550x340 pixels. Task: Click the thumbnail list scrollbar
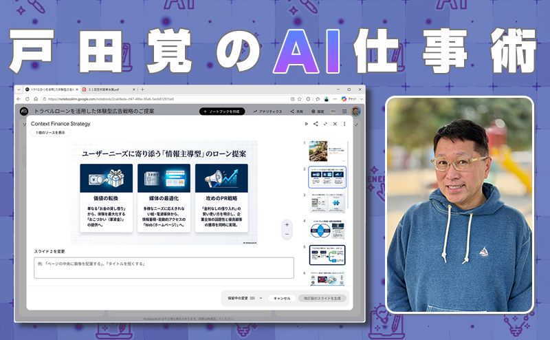coord(348,175)
